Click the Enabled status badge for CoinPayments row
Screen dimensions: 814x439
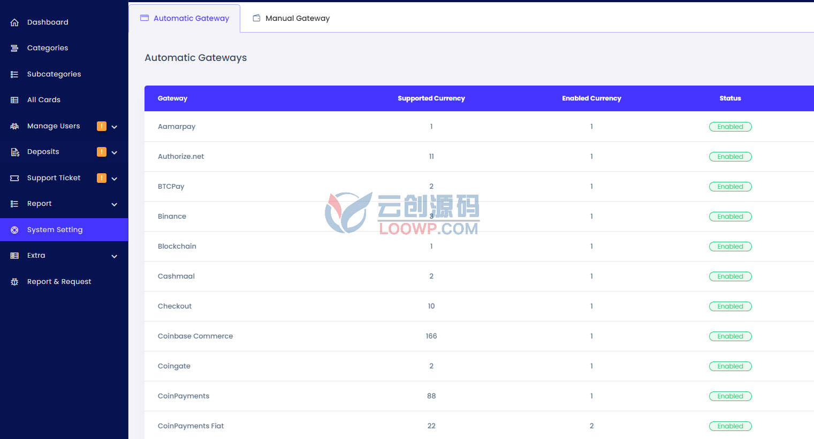click(731, 396)
